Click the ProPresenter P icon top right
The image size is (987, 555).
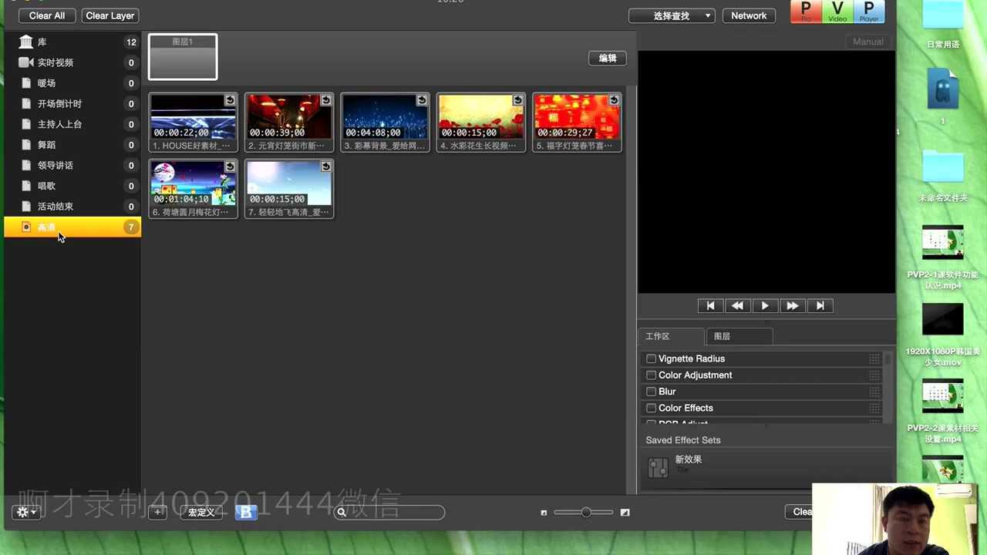(806, 11)
